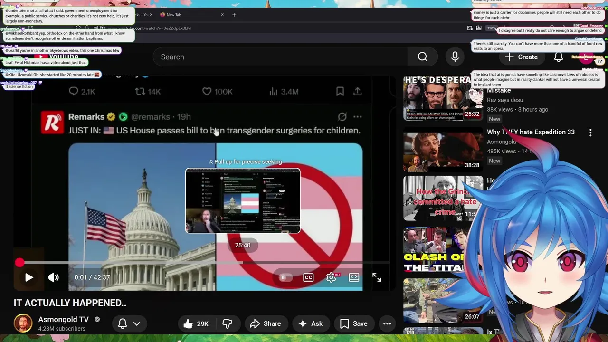The width and height of the screenshot is (608, 342).
Task: Open options menu for Expedition 33 video
Action: pyautogui.click(x=590, y=133)
